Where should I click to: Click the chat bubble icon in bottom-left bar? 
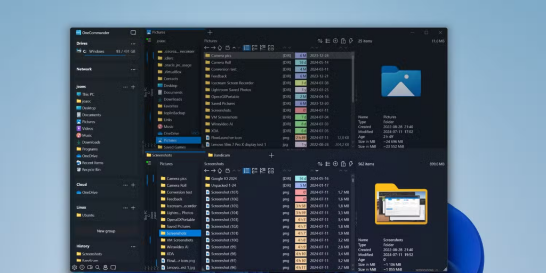(113, 268)
